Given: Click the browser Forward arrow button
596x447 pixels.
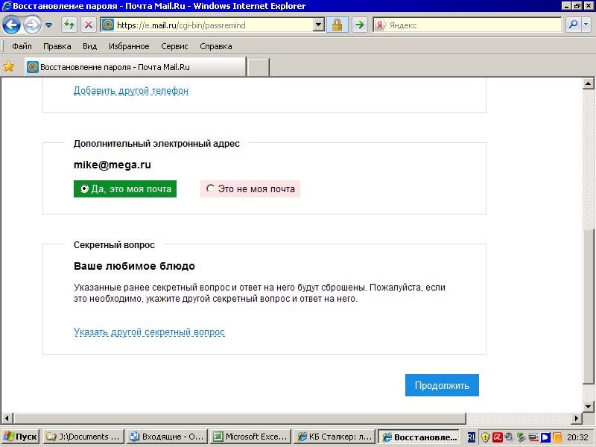Looking at the screenshot, I should (x=32, y=25).
